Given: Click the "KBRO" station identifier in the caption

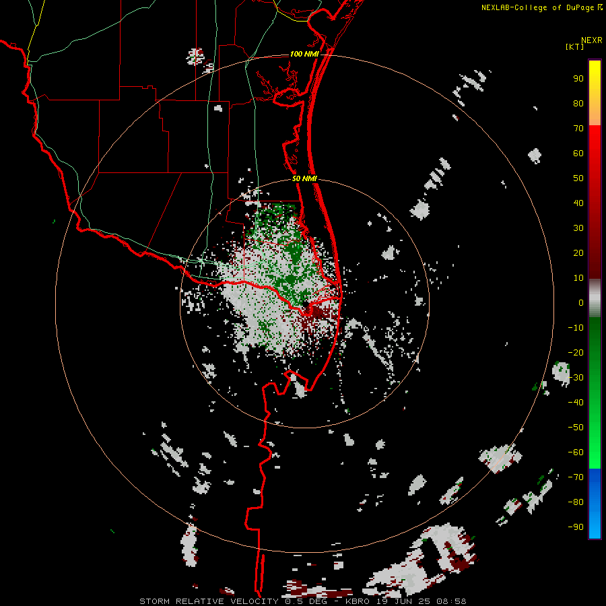Looking at the screenshot, I should 358,601.
